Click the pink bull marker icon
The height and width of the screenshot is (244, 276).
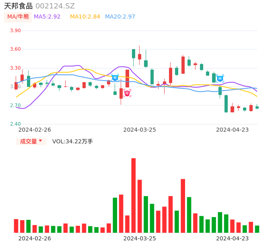[127, 93]
